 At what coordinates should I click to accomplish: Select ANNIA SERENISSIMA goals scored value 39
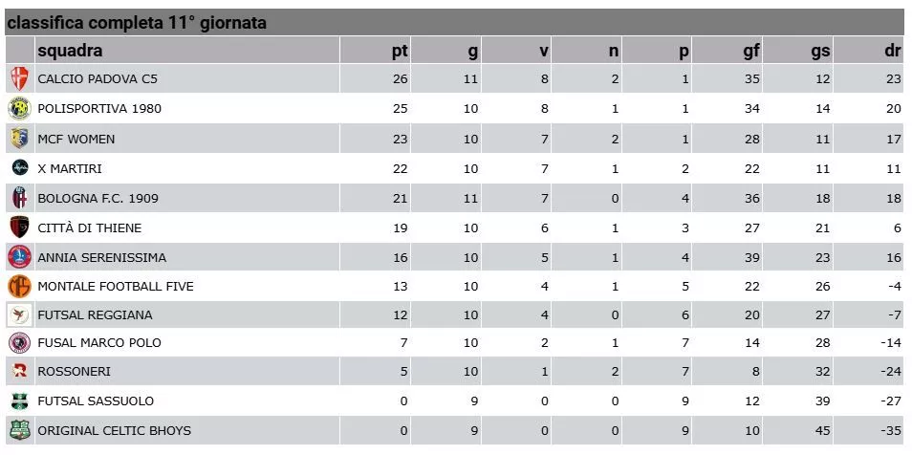coord(752,257)
